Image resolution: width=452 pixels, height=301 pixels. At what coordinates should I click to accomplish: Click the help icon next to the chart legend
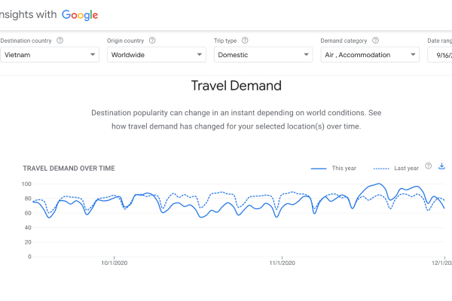(429, 166)
